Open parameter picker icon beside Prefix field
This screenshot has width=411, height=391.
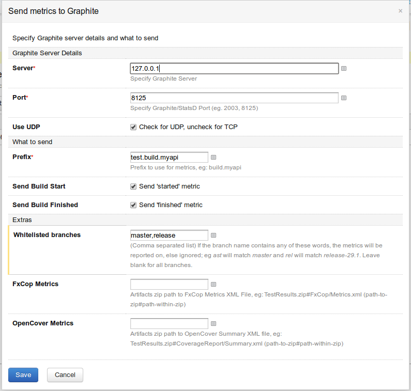click(214, 157)
